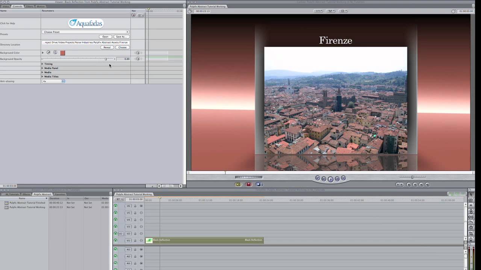Expand the Timing parameter group
The image size is (481, 270).
(x=42, y=64)
